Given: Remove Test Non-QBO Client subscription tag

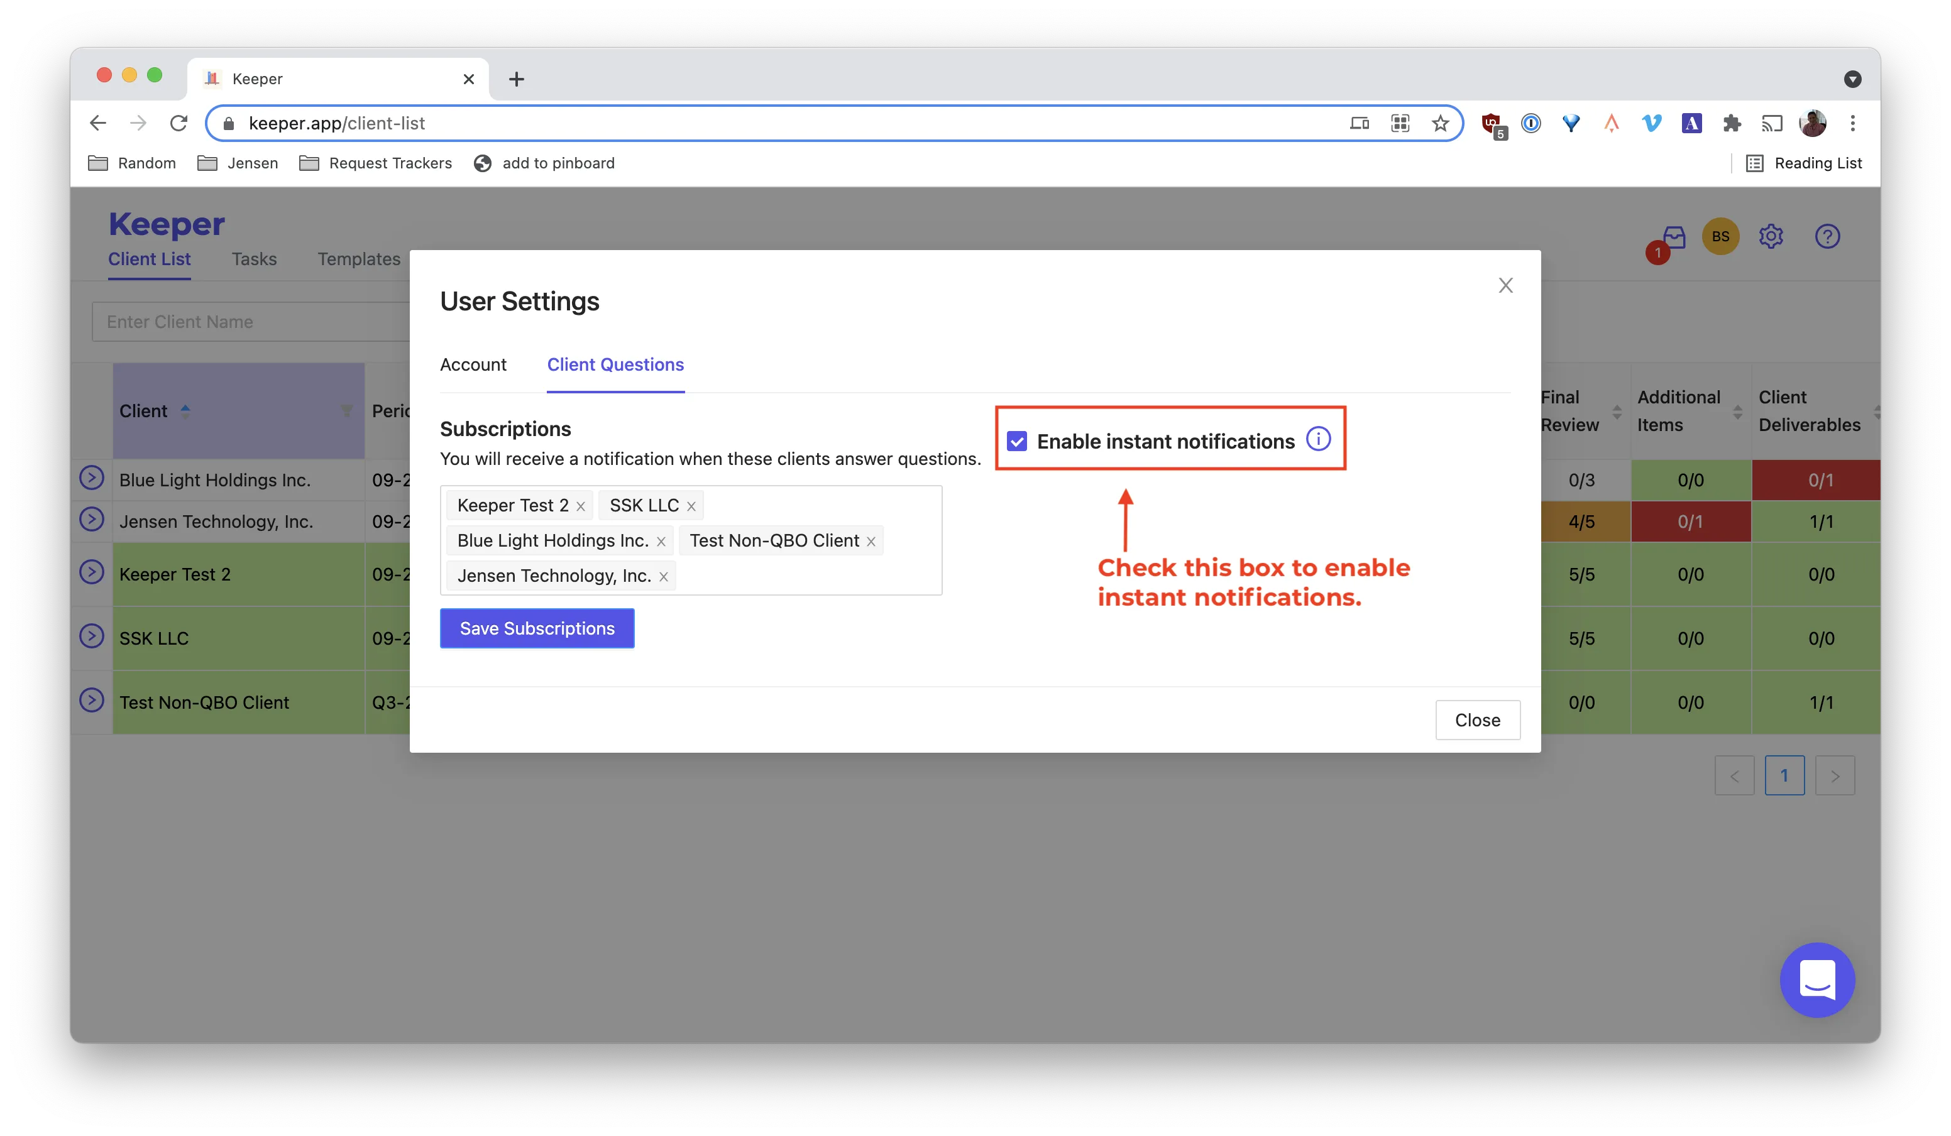Looking at the screenshot, I should tap(871, 542).
